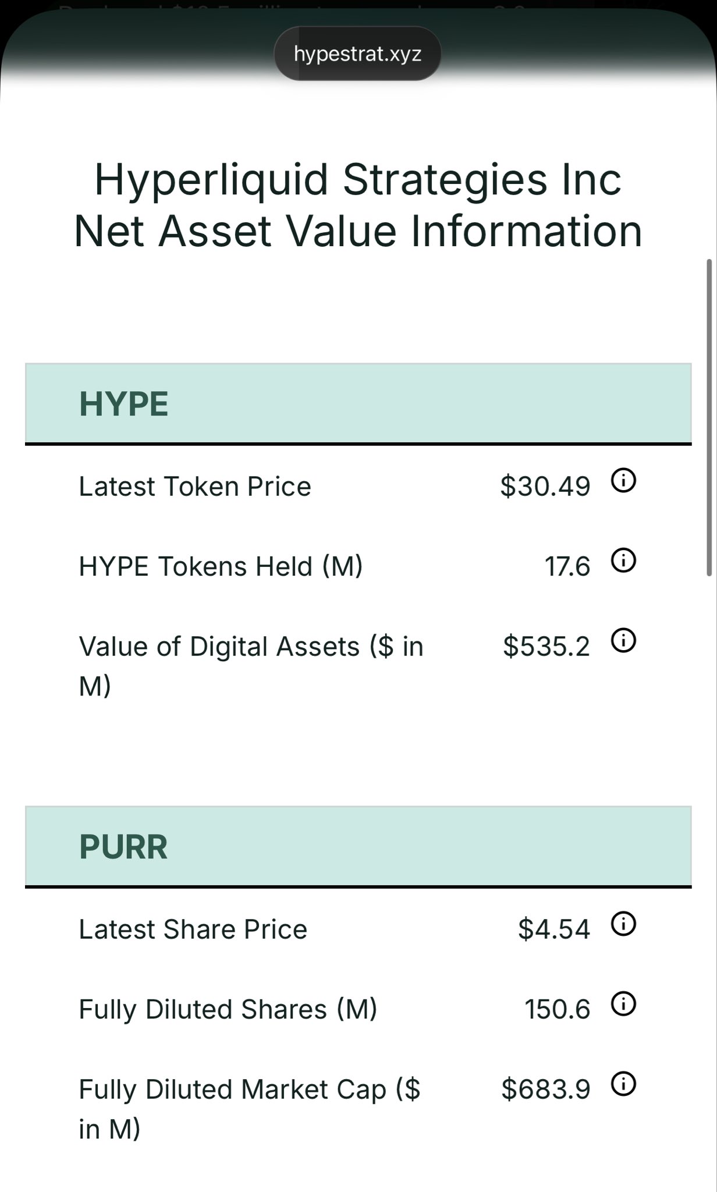Open info icon for Value of Digital Assets
Image resolution: width=717 pixels, height=1192 pixels.
[x=623, y=641]
